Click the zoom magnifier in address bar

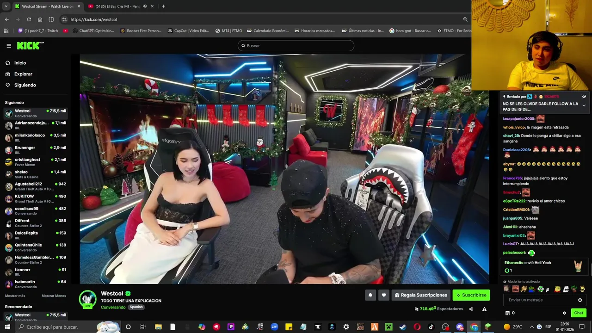pos(465,19)
